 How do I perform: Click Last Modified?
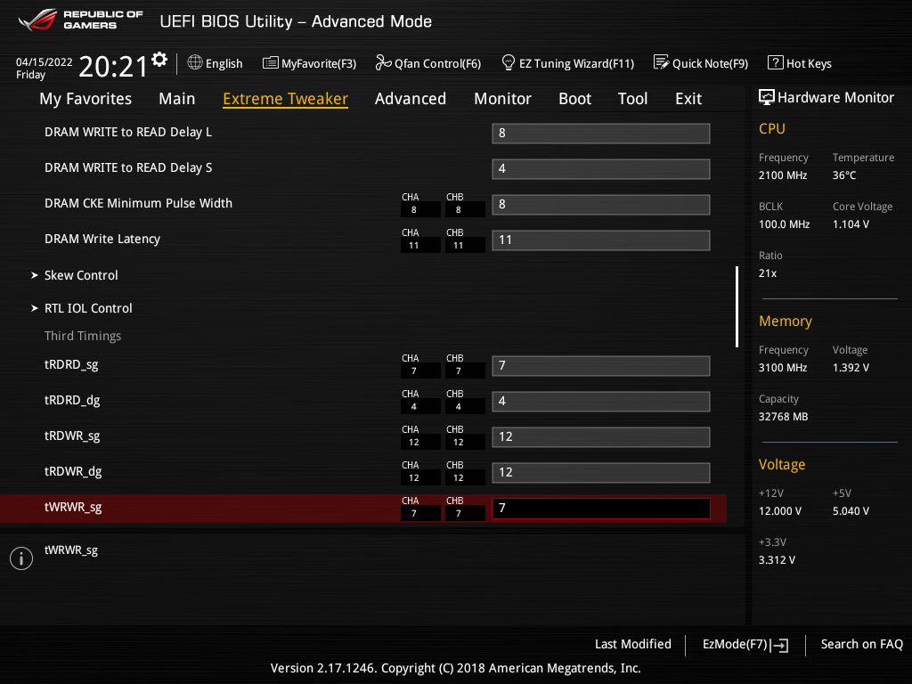click(x=633, y=645)
